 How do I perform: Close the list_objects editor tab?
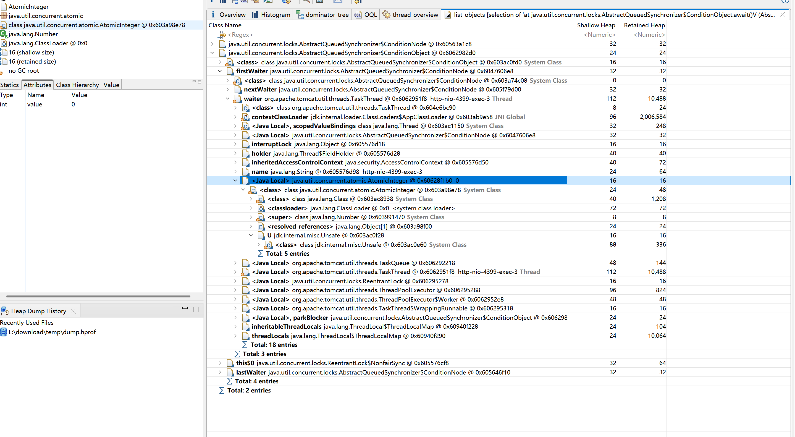[x=782, y=14]
